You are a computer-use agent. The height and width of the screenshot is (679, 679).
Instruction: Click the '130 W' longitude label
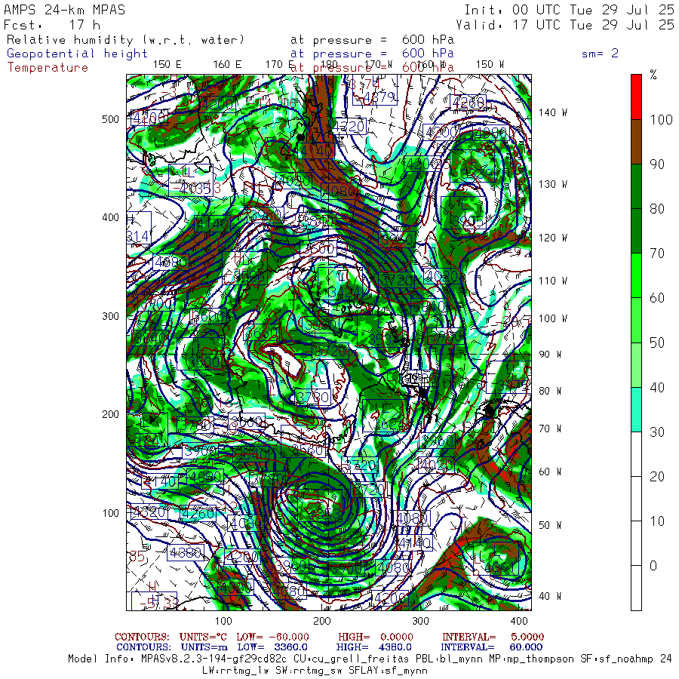552,184
